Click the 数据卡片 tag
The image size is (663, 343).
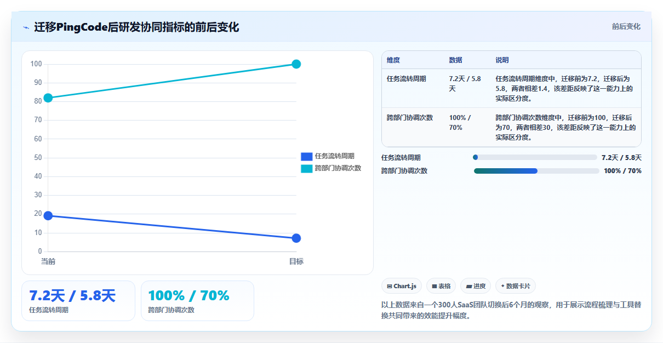click(x=516, y=286)
